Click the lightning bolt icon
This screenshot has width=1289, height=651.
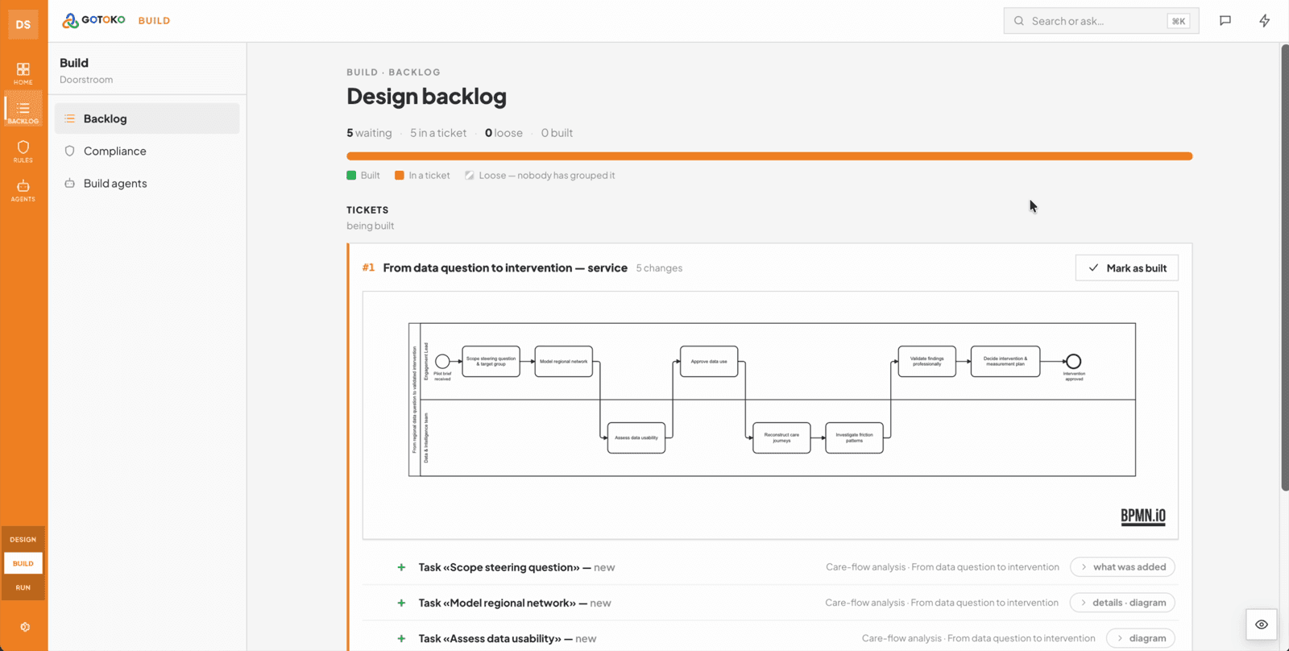pos(1265,21)
